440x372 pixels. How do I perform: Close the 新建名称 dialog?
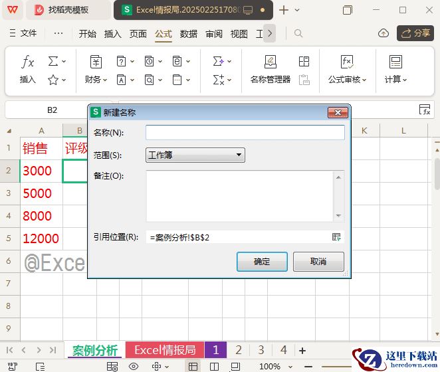tap(338, 112)
